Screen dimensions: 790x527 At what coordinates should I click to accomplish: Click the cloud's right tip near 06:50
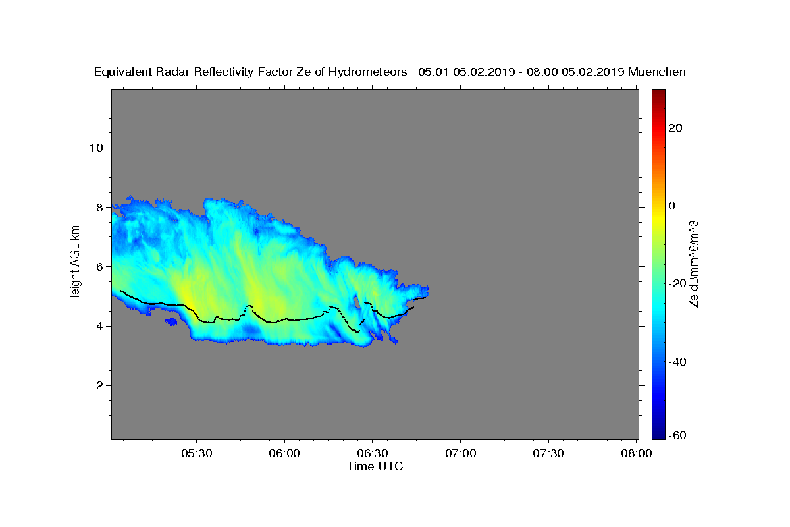click(426, 291)
